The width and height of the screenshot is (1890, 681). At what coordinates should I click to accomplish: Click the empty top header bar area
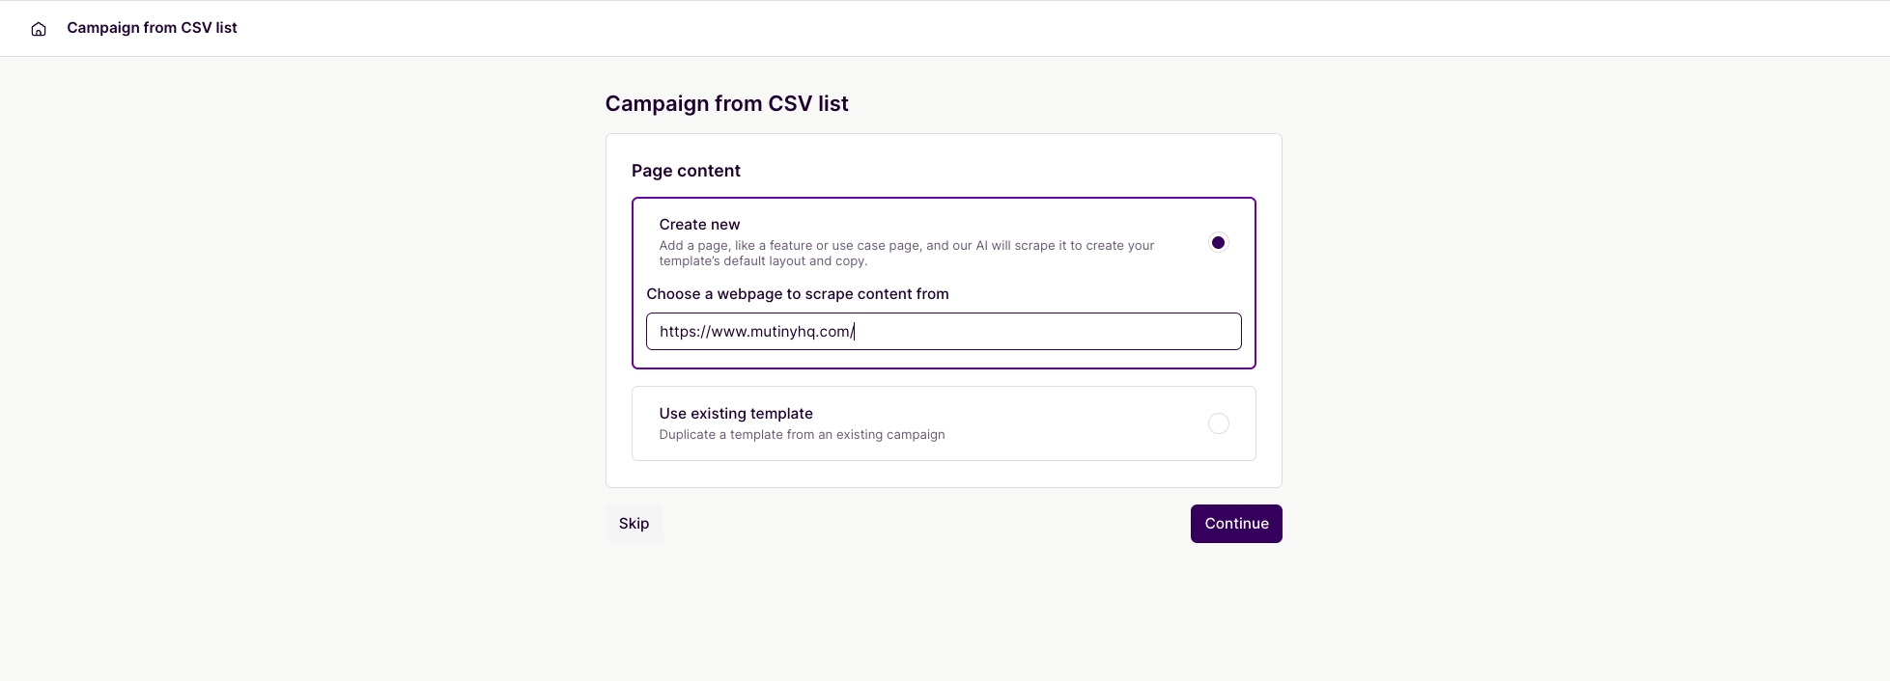point(1062,28)
